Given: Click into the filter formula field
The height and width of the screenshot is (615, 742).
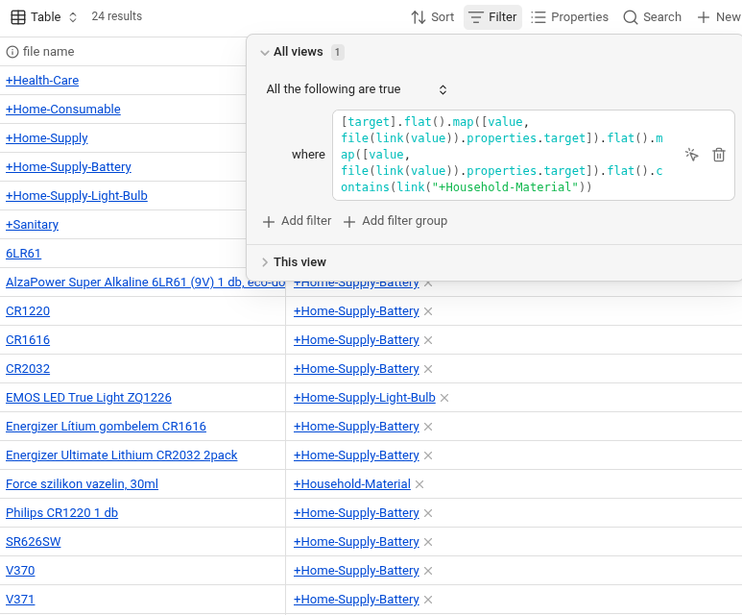Looking at the screenshot, I should (501, 155).
